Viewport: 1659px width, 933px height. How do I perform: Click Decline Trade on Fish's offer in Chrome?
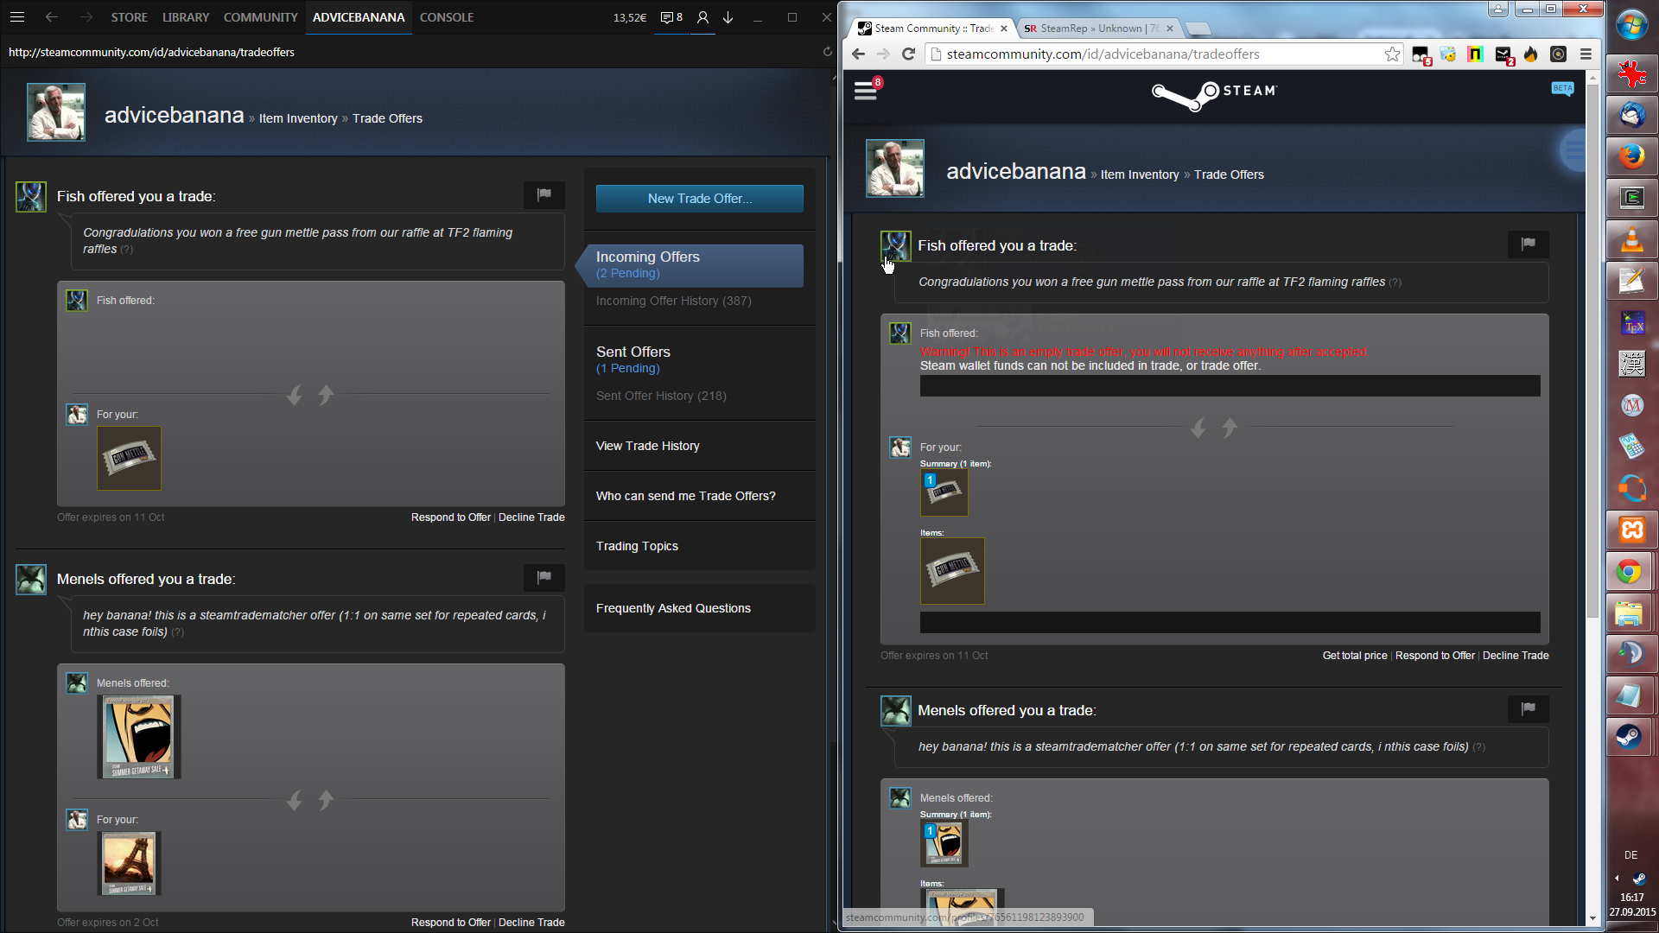point(1515,656)
